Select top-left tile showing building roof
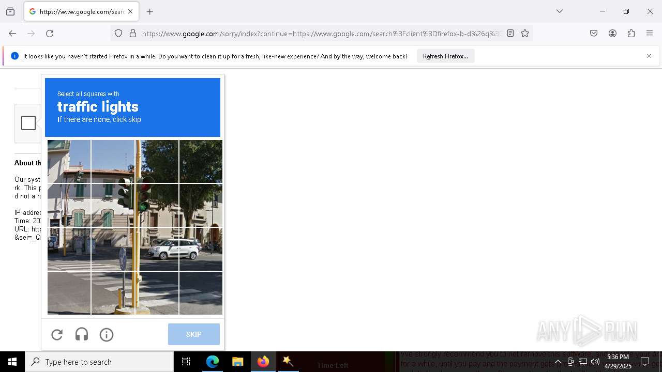 tap(69, 161)
